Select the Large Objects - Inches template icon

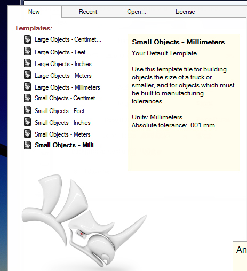(x=28, y=63)
